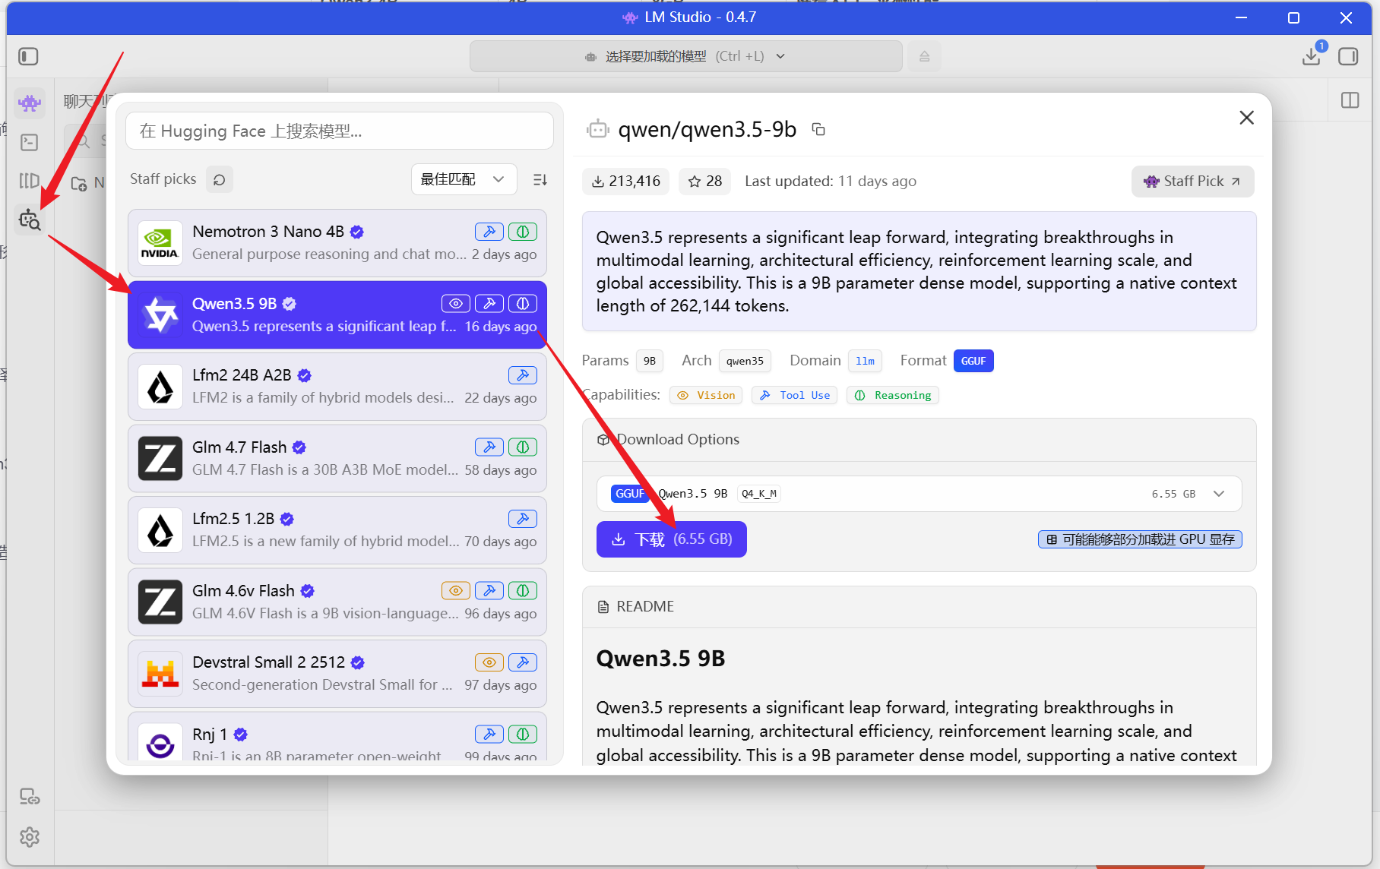Select the Glm 4.6v Flash model
The image size is (1380, 869).
[337, 602]
